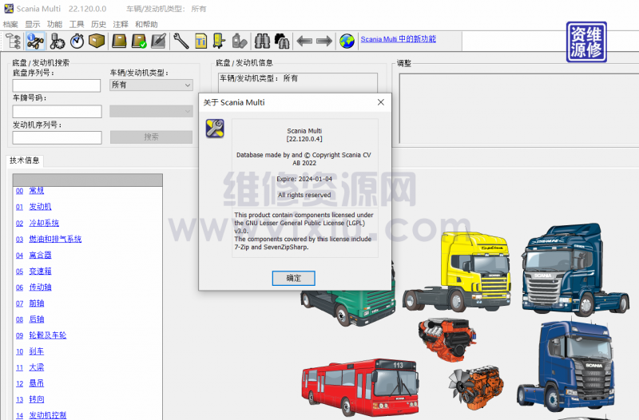Image resolution: width=639 pixels, height=420 pixels.
Task: Click the oil bottle fluids icon
Action: pyautogui.click(x=240, y=42)
